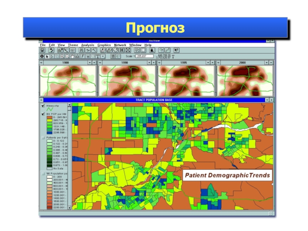
Task: Click the Find binoculars icon
Action: (82, 50)
